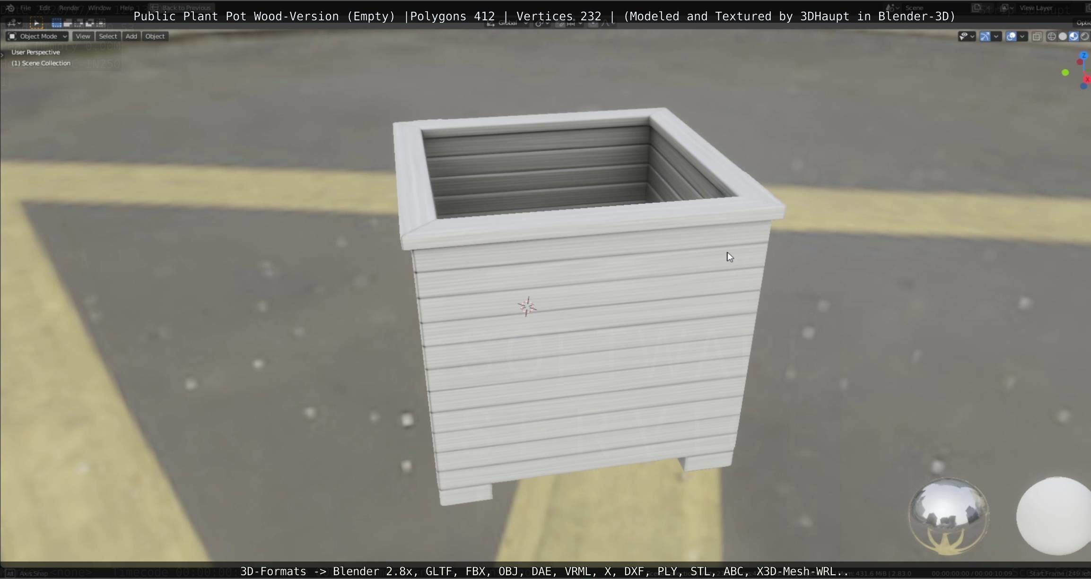Open the Global transform orientation dropdown
The image size is (1091, 579).
[x=507, y=23]
